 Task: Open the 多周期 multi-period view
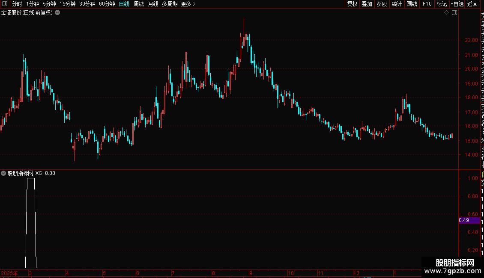click(170, 4)
